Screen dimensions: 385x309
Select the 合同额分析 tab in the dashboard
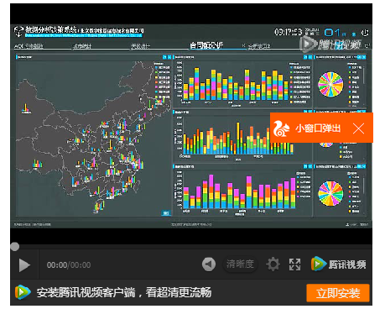click(206, 45)
